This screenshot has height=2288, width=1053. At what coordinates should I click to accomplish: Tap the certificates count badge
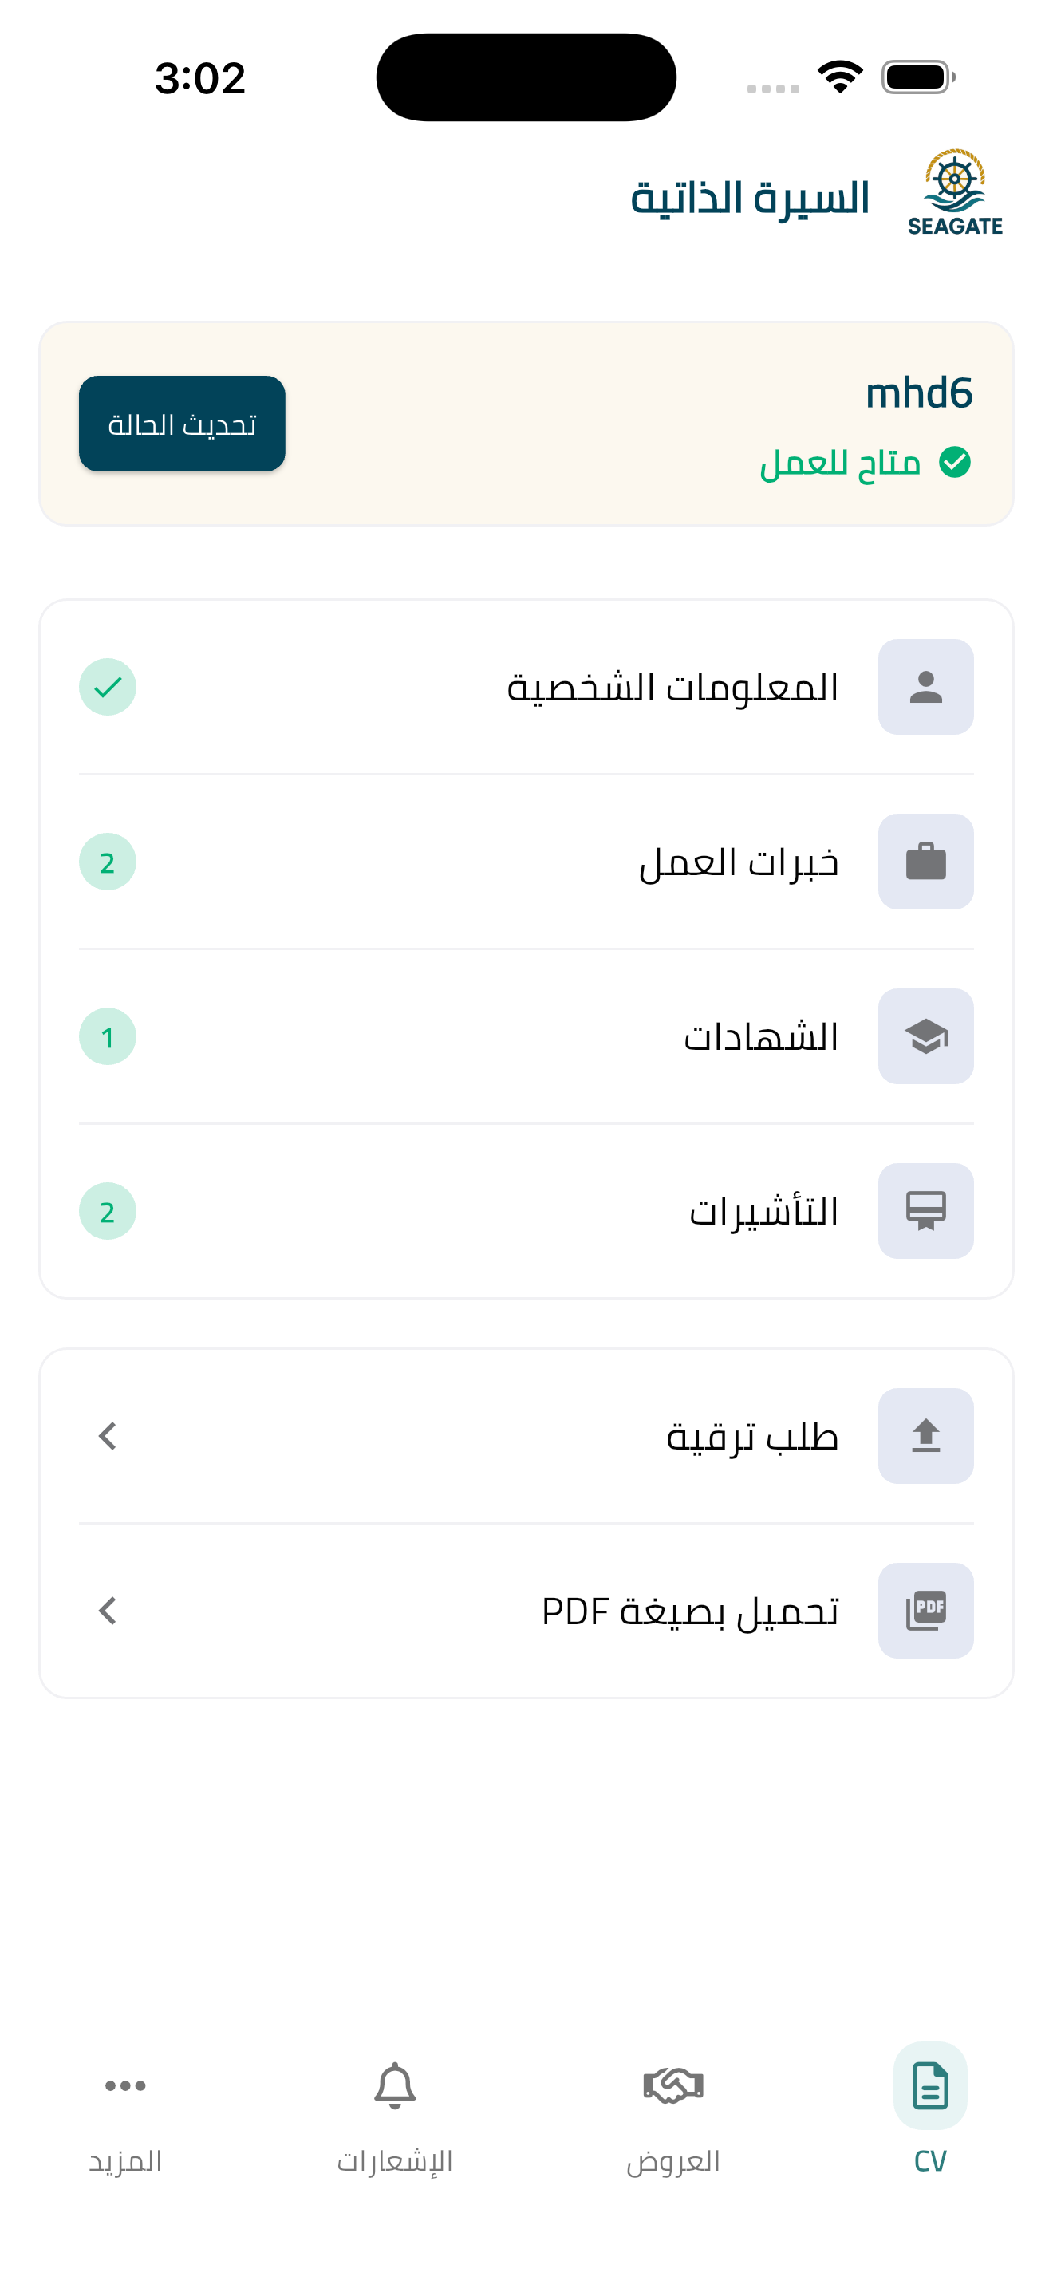pos(108,1036)
